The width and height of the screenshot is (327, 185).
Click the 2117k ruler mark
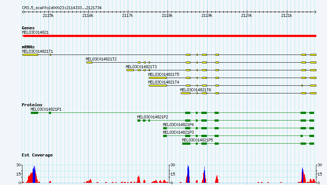[127, 16]
